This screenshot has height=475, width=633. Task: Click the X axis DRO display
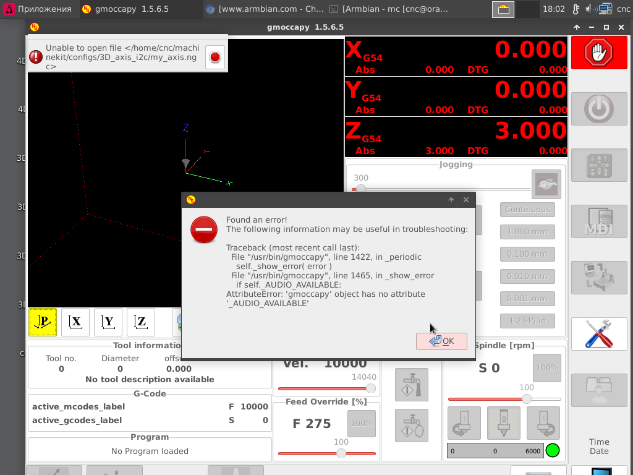pos(456,56)
